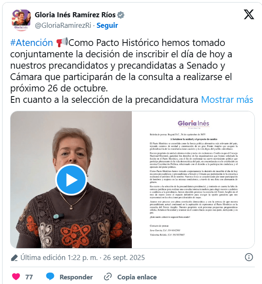Like the tweet with heart icon

[x=16, y=276]
